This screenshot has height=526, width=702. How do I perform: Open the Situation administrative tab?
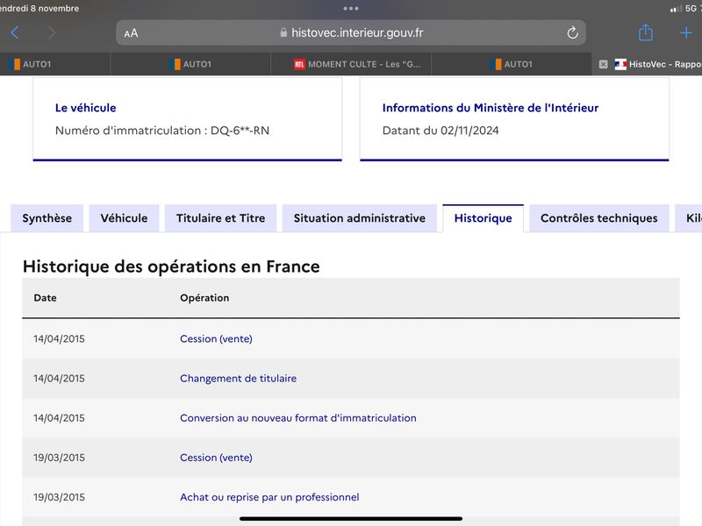coord(360,218)
